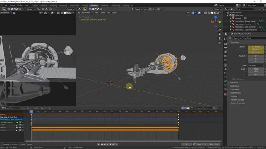
Task: Click the pan hand icon in main viewport
Action: pyautogui.click(x=219, y=34)
